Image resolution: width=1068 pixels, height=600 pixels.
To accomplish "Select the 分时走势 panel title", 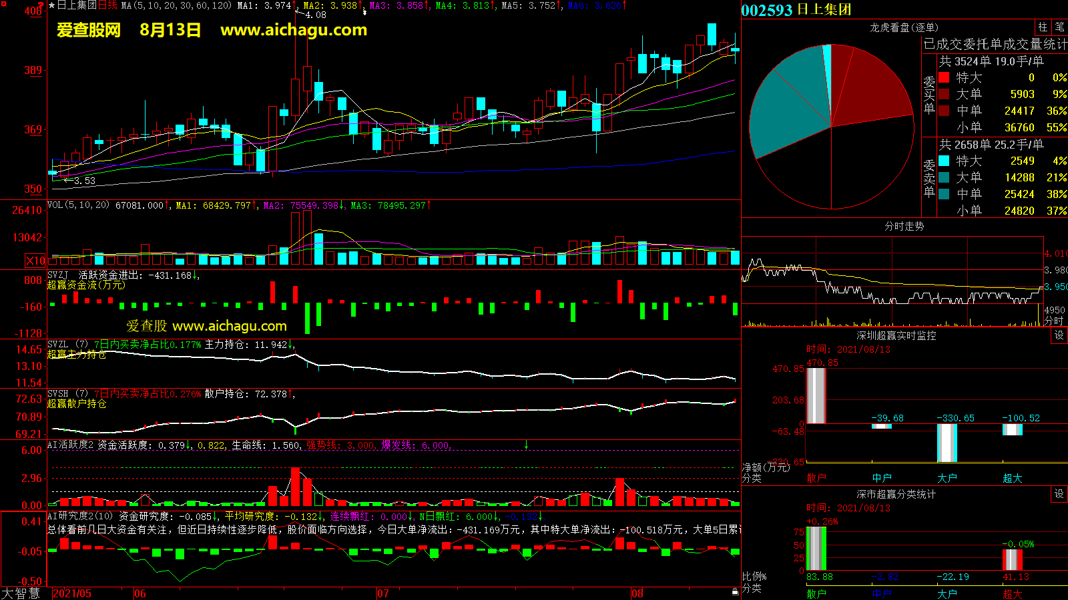I will pos(904,227).
